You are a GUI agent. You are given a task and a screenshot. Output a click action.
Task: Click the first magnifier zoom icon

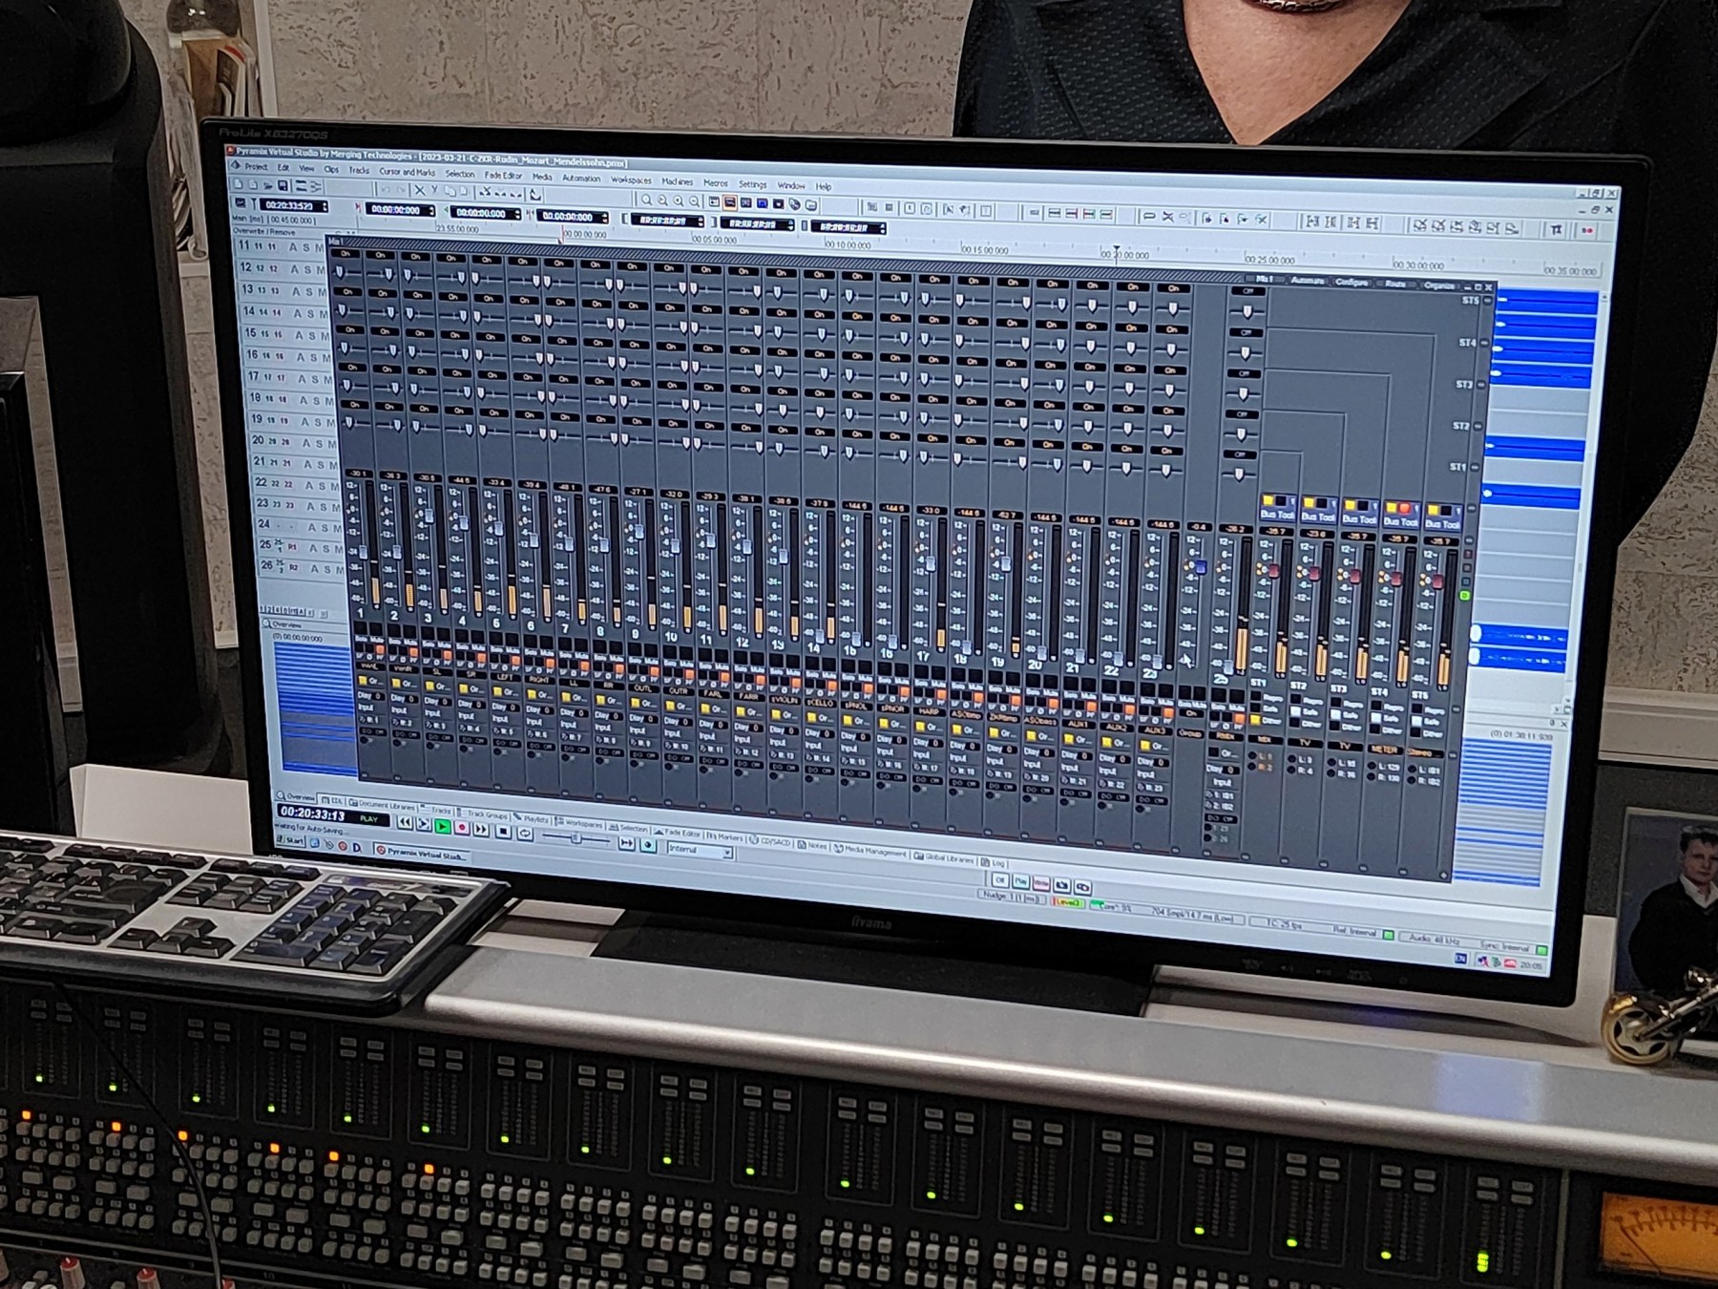646,201
